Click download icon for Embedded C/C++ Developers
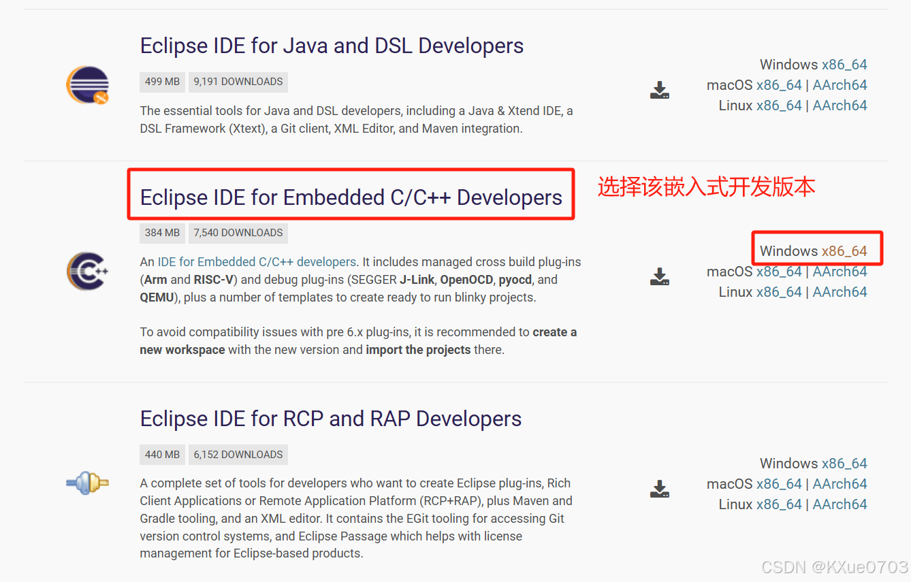911x582 pixels. pyautogui.click(x=659, y=276)
